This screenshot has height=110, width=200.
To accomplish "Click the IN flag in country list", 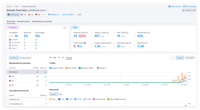I will click(10, 85).
